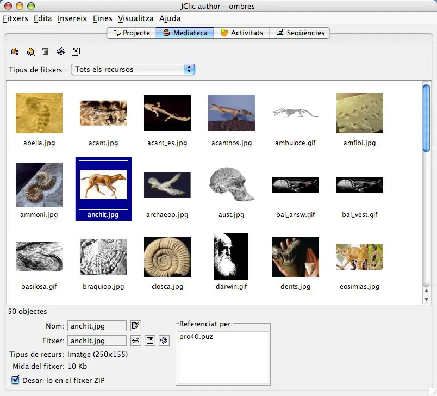Click the Nom text field
This screenshot has width=437, height=396.
click(97, 326)
